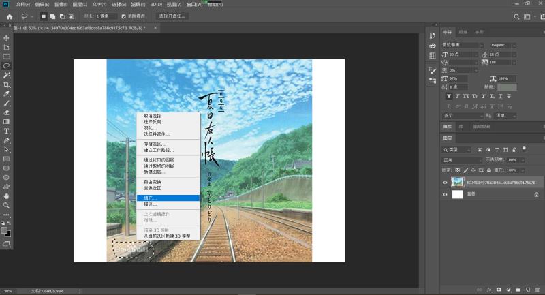Choose 填充... from the context menu

point(151,198)
